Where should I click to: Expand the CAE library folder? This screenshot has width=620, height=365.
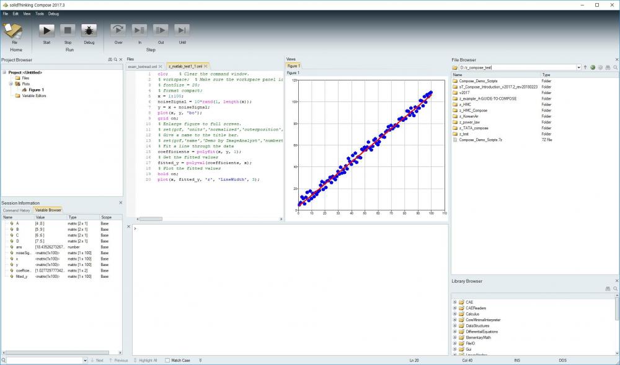[454, 303]
